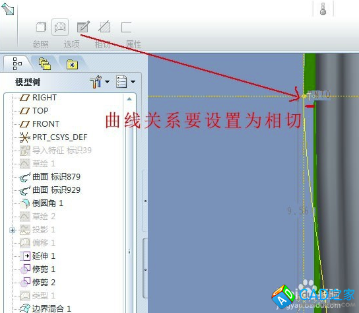The image size is (359, 313).
Task: Open the 参照 panel tab
Action: click(x=40, y=44)
